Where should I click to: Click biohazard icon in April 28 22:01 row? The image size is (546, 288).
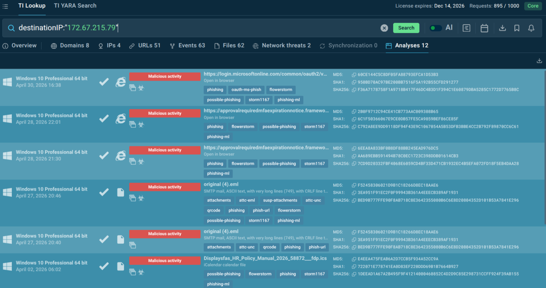[141, 125]
